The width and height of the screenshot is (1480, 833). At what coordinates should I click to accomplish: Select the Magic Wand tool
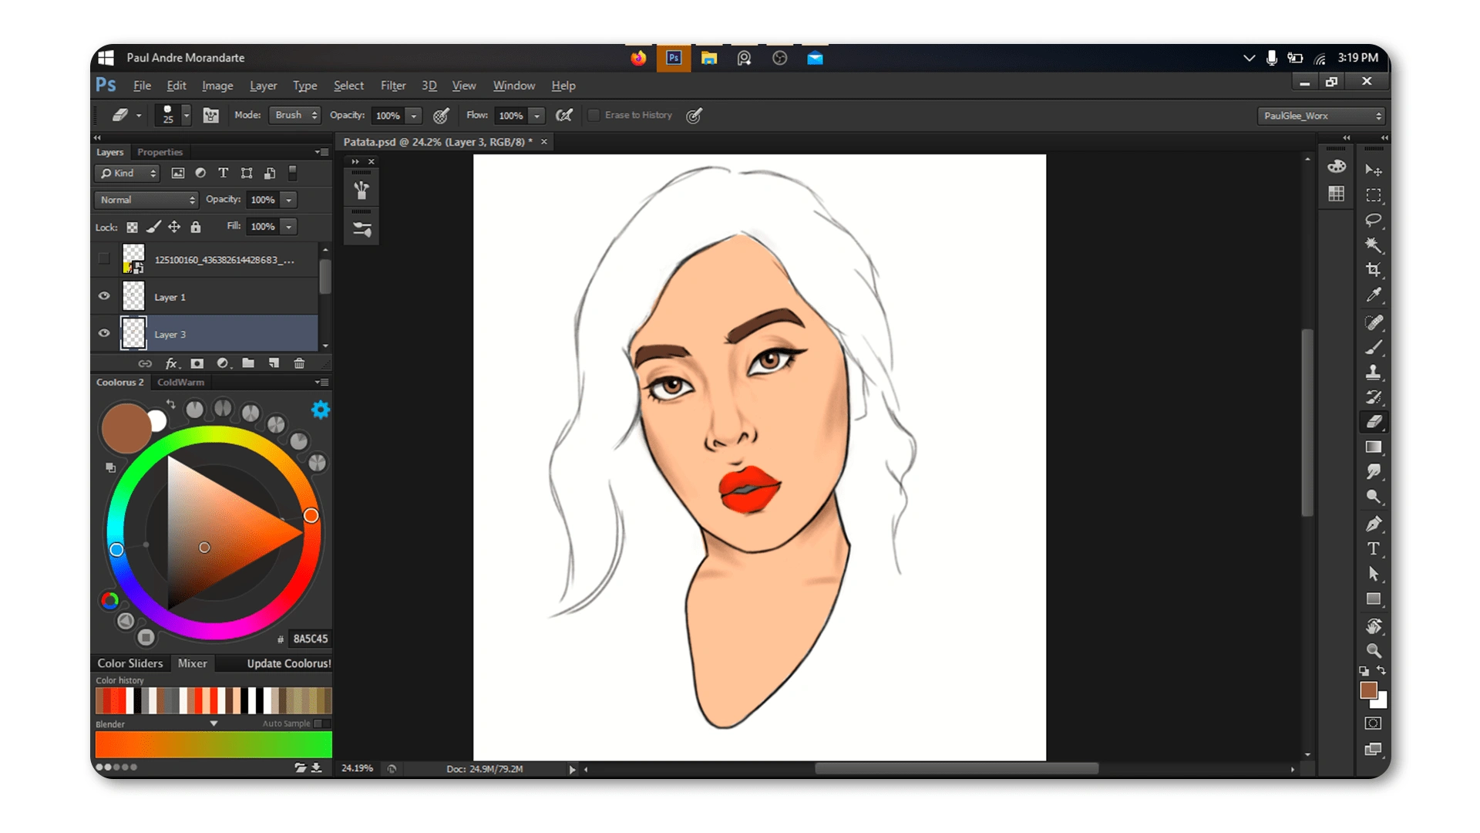tap(1373, 245)
